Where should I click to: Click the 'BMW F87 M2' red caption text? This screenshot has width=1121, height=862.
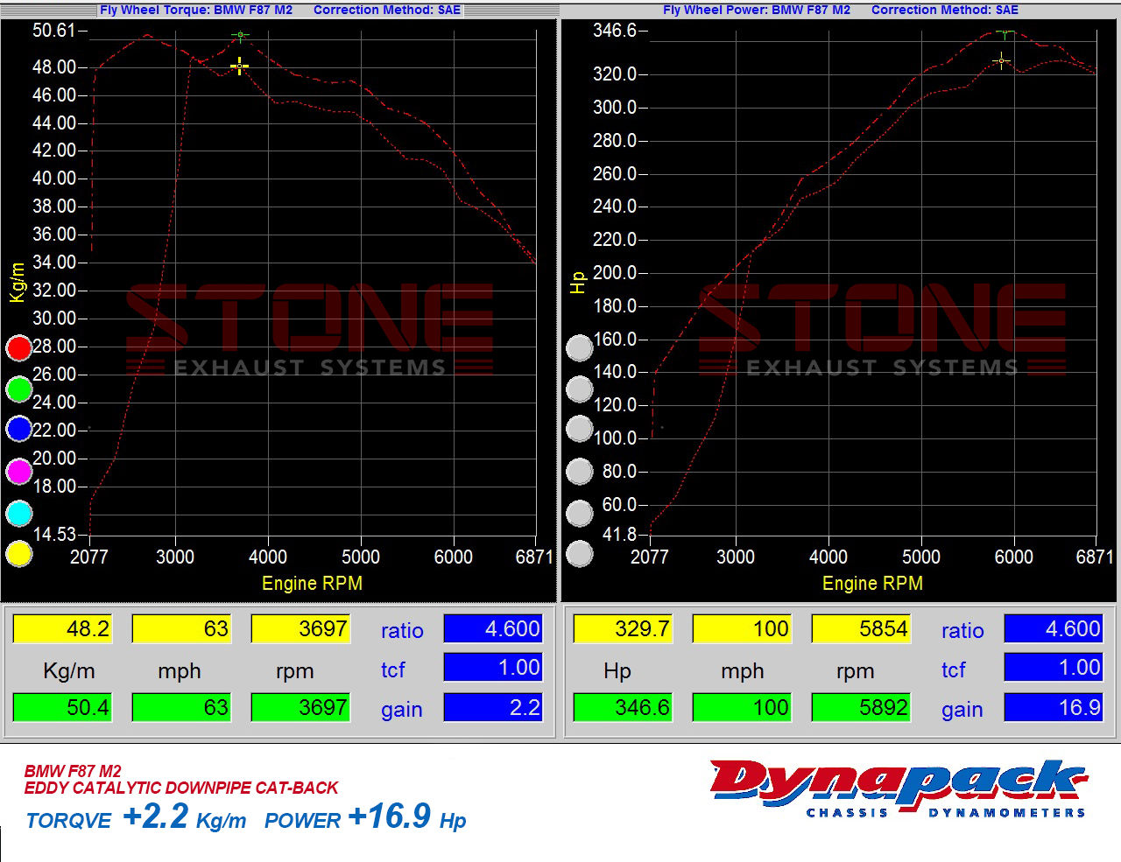(x=73, y=771)
